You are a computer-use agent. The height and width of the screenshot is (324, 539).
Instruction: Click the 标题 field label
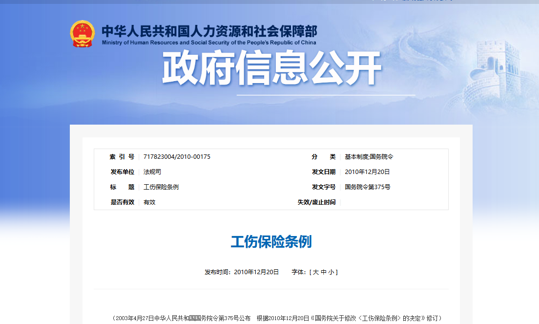[x=124, y=187]
